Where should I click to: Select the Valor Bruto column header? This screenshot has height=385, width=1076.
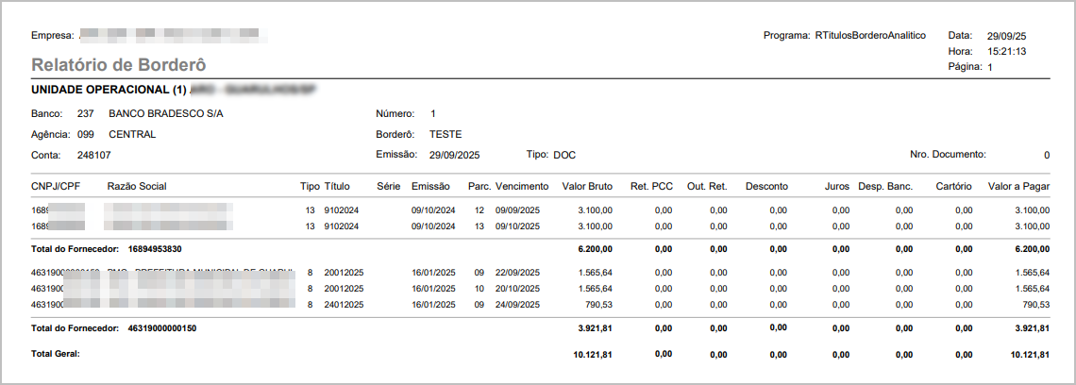(587, 186)
